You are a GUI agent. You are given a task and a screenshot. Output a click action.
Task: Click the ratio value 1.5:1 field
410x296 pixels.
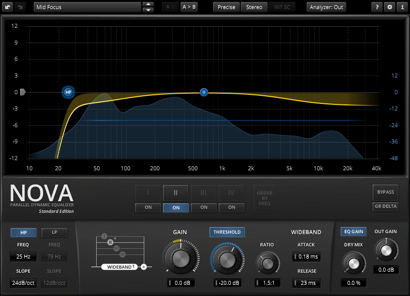(x=267, y=283)
